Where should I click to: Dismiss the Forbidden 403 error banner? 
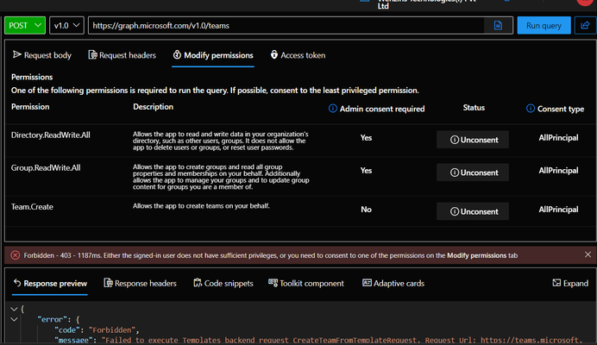pyautogui.click(x=588, y=254)
